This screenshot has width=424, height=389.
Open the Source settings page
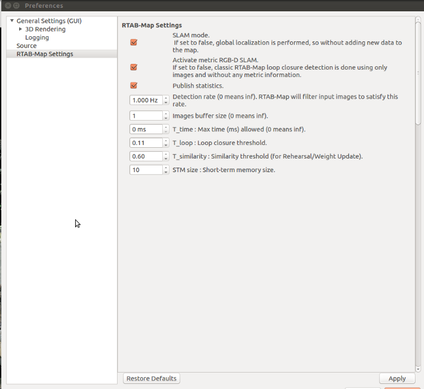tap(27, 46)
